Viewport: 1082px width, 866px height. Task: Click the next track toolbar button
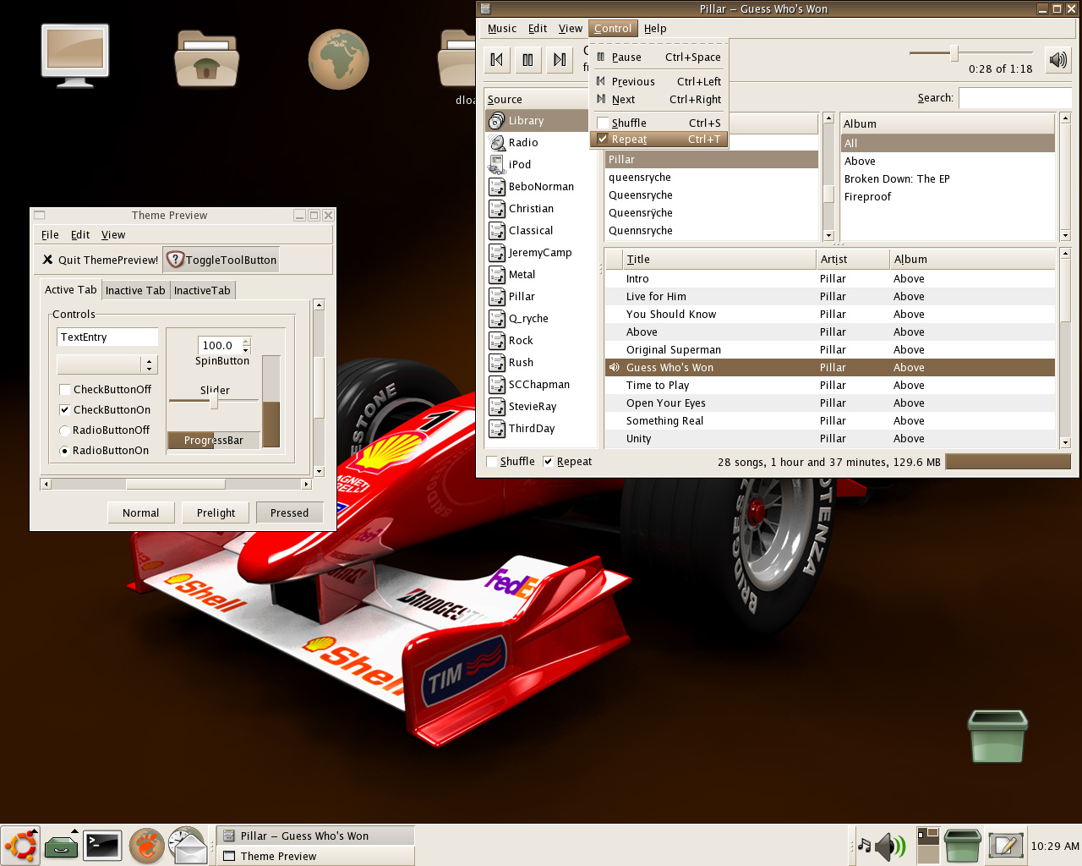tap(560, 59)
